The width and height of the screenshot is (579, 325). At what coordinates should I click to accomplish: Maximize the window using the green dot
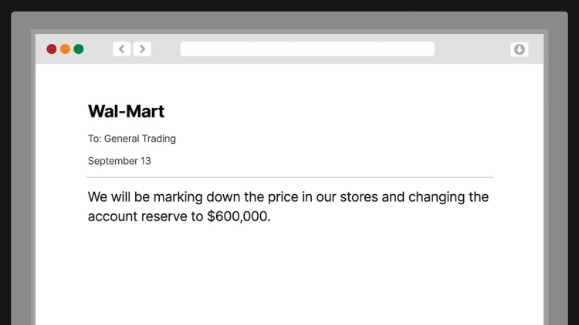(79, 49)
